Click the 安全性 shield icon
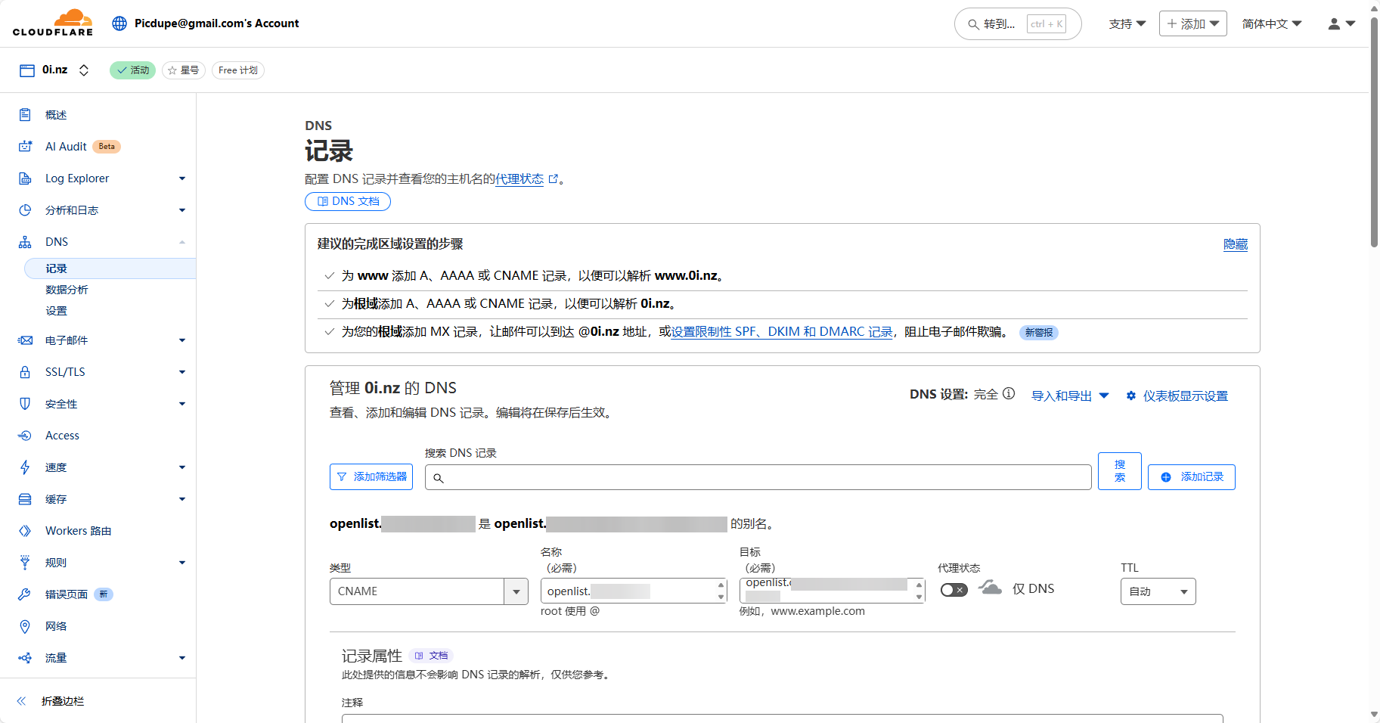Image resolution: width=1380 pixels, height=723 pixels. pos(25,404)
